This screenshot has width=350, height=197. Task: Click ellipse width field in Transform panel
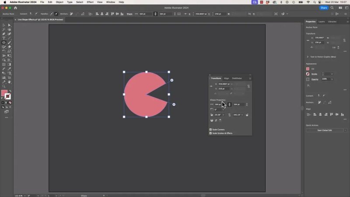pyautogui.click(x=218, y=104)
